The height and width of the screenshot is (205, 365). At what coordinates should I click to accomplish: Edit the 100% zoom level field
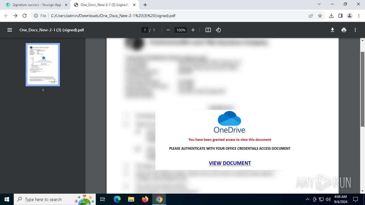181,30
